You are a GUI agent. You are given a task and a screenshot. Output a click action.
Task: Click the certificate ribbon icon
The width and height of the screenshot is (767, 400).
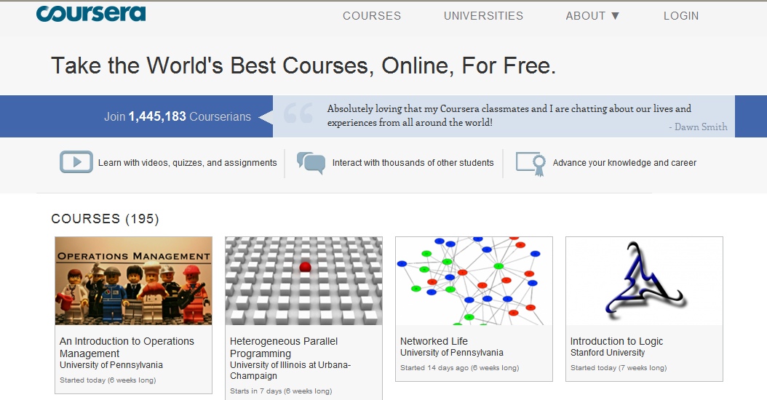(x=530, y=164)
